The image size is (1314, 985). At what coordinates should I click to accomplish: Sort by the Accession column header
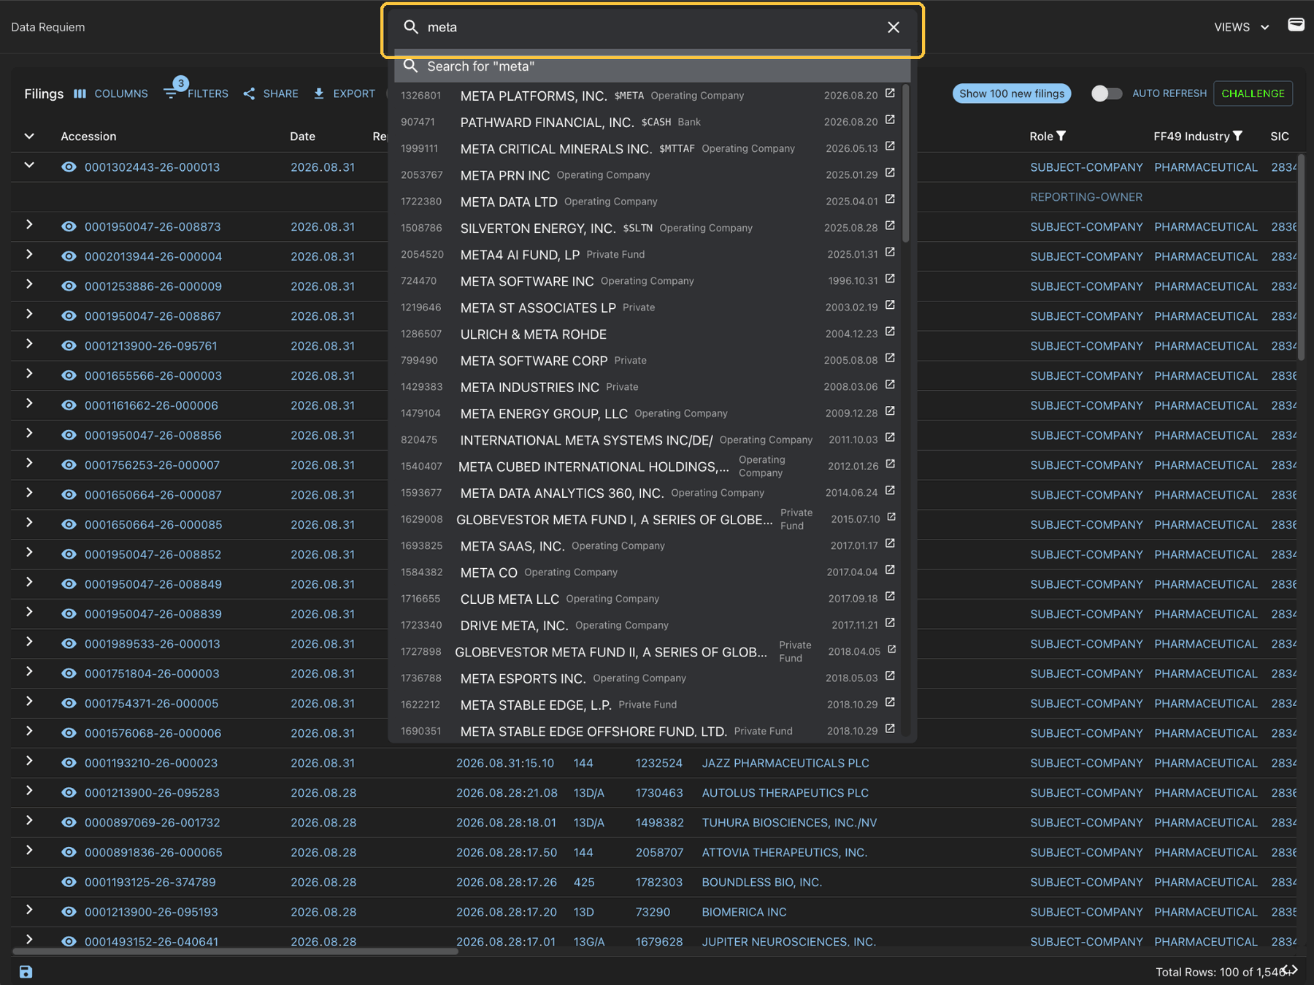pyautogui.click(x=88, y=137)
